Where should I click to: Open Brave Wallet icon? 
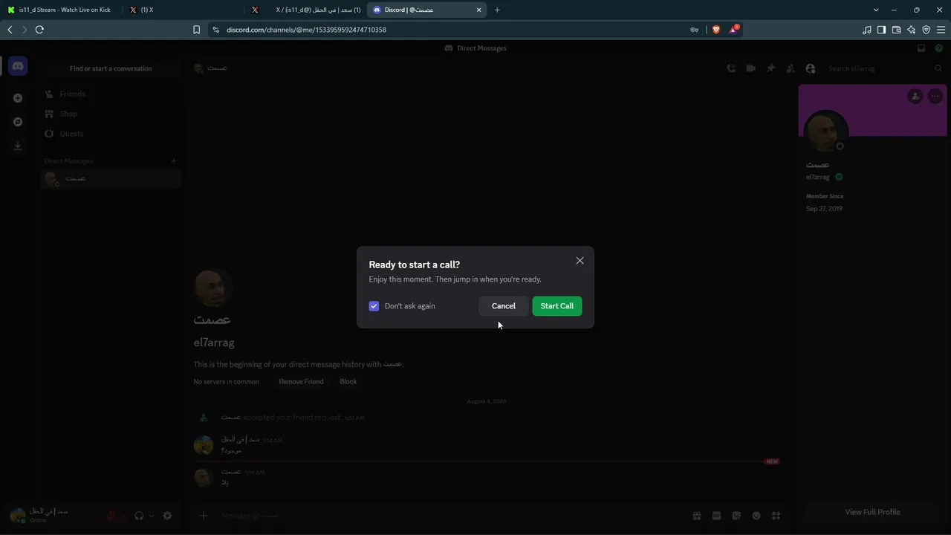896,30
